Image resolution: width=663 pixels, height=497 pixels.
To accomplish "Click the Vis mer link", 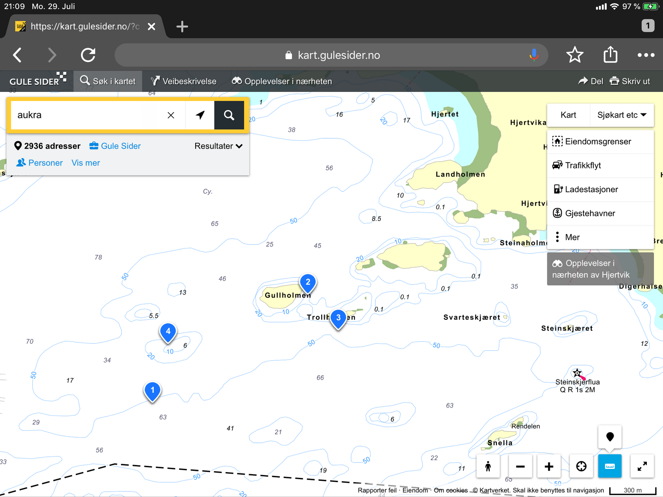I will tap(85, 163).
